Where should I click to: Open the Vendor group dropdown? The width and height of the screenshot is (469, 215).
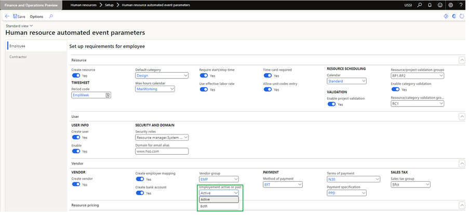coord(219,179)
